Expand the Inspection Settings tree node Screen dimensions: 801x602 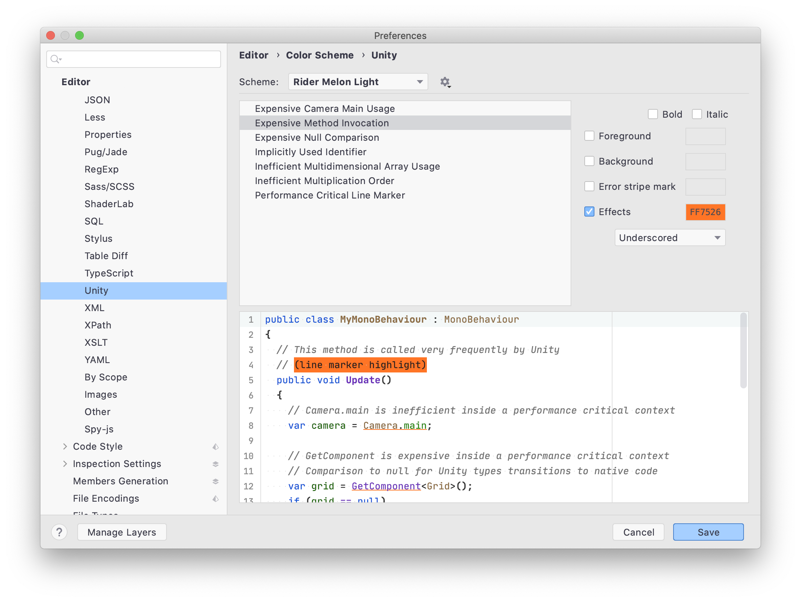pyautogui.click(x=65, y=464)
